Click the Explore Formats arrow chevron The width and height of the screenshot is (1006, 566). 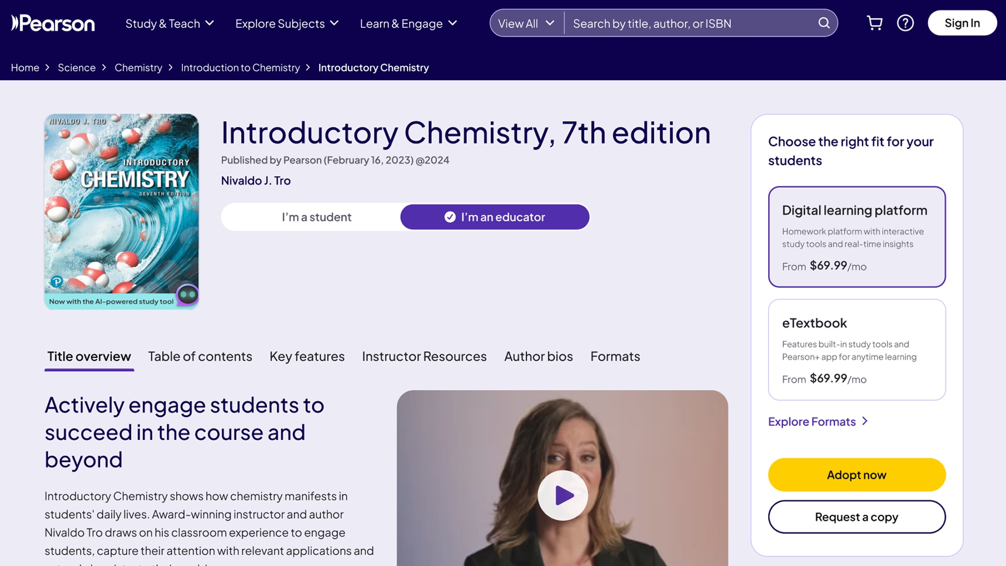point(865,421)
